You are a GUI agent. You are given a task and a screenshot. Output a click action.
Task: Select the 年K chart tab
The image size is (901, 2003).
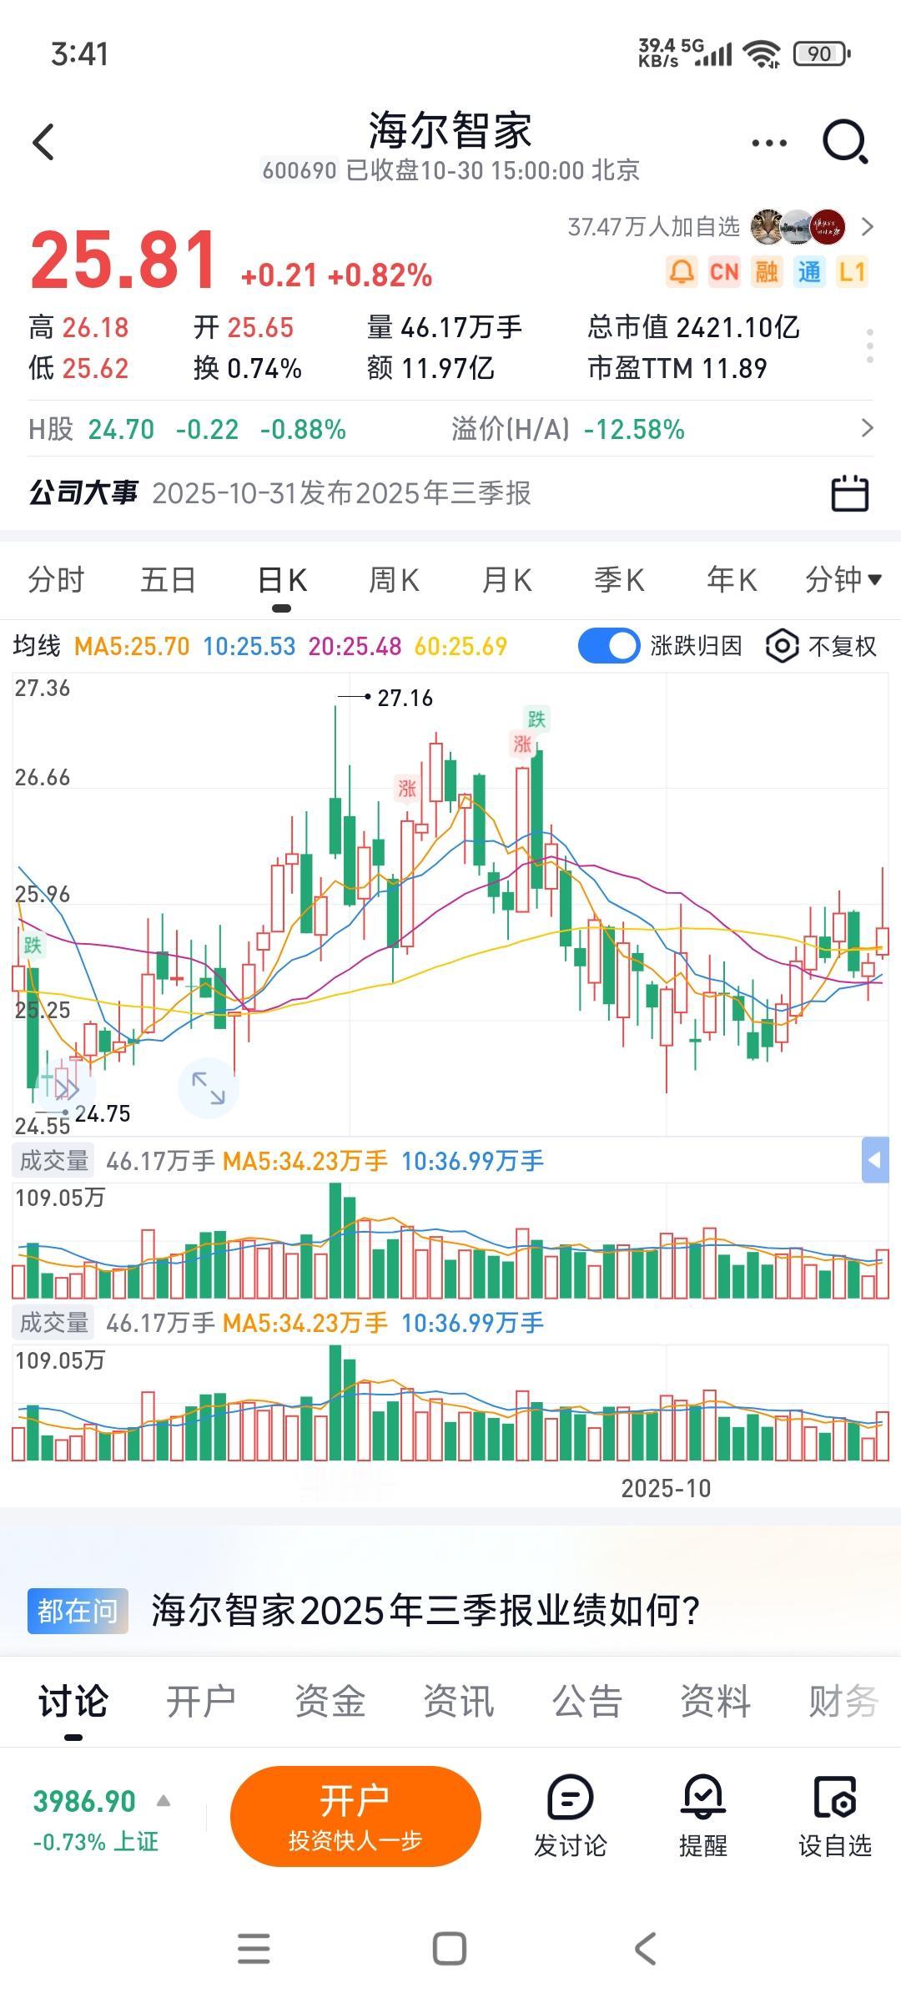[x=732, y=579]
